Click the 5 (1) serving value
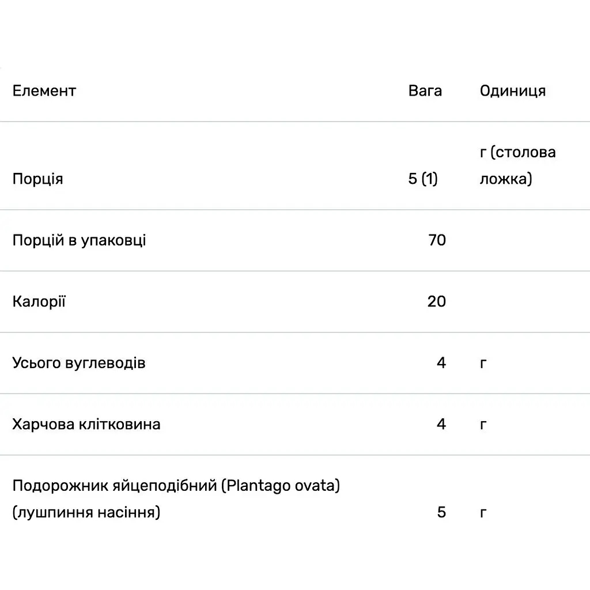This screenshot has height=590, width=590. click(x=423, y=179)
